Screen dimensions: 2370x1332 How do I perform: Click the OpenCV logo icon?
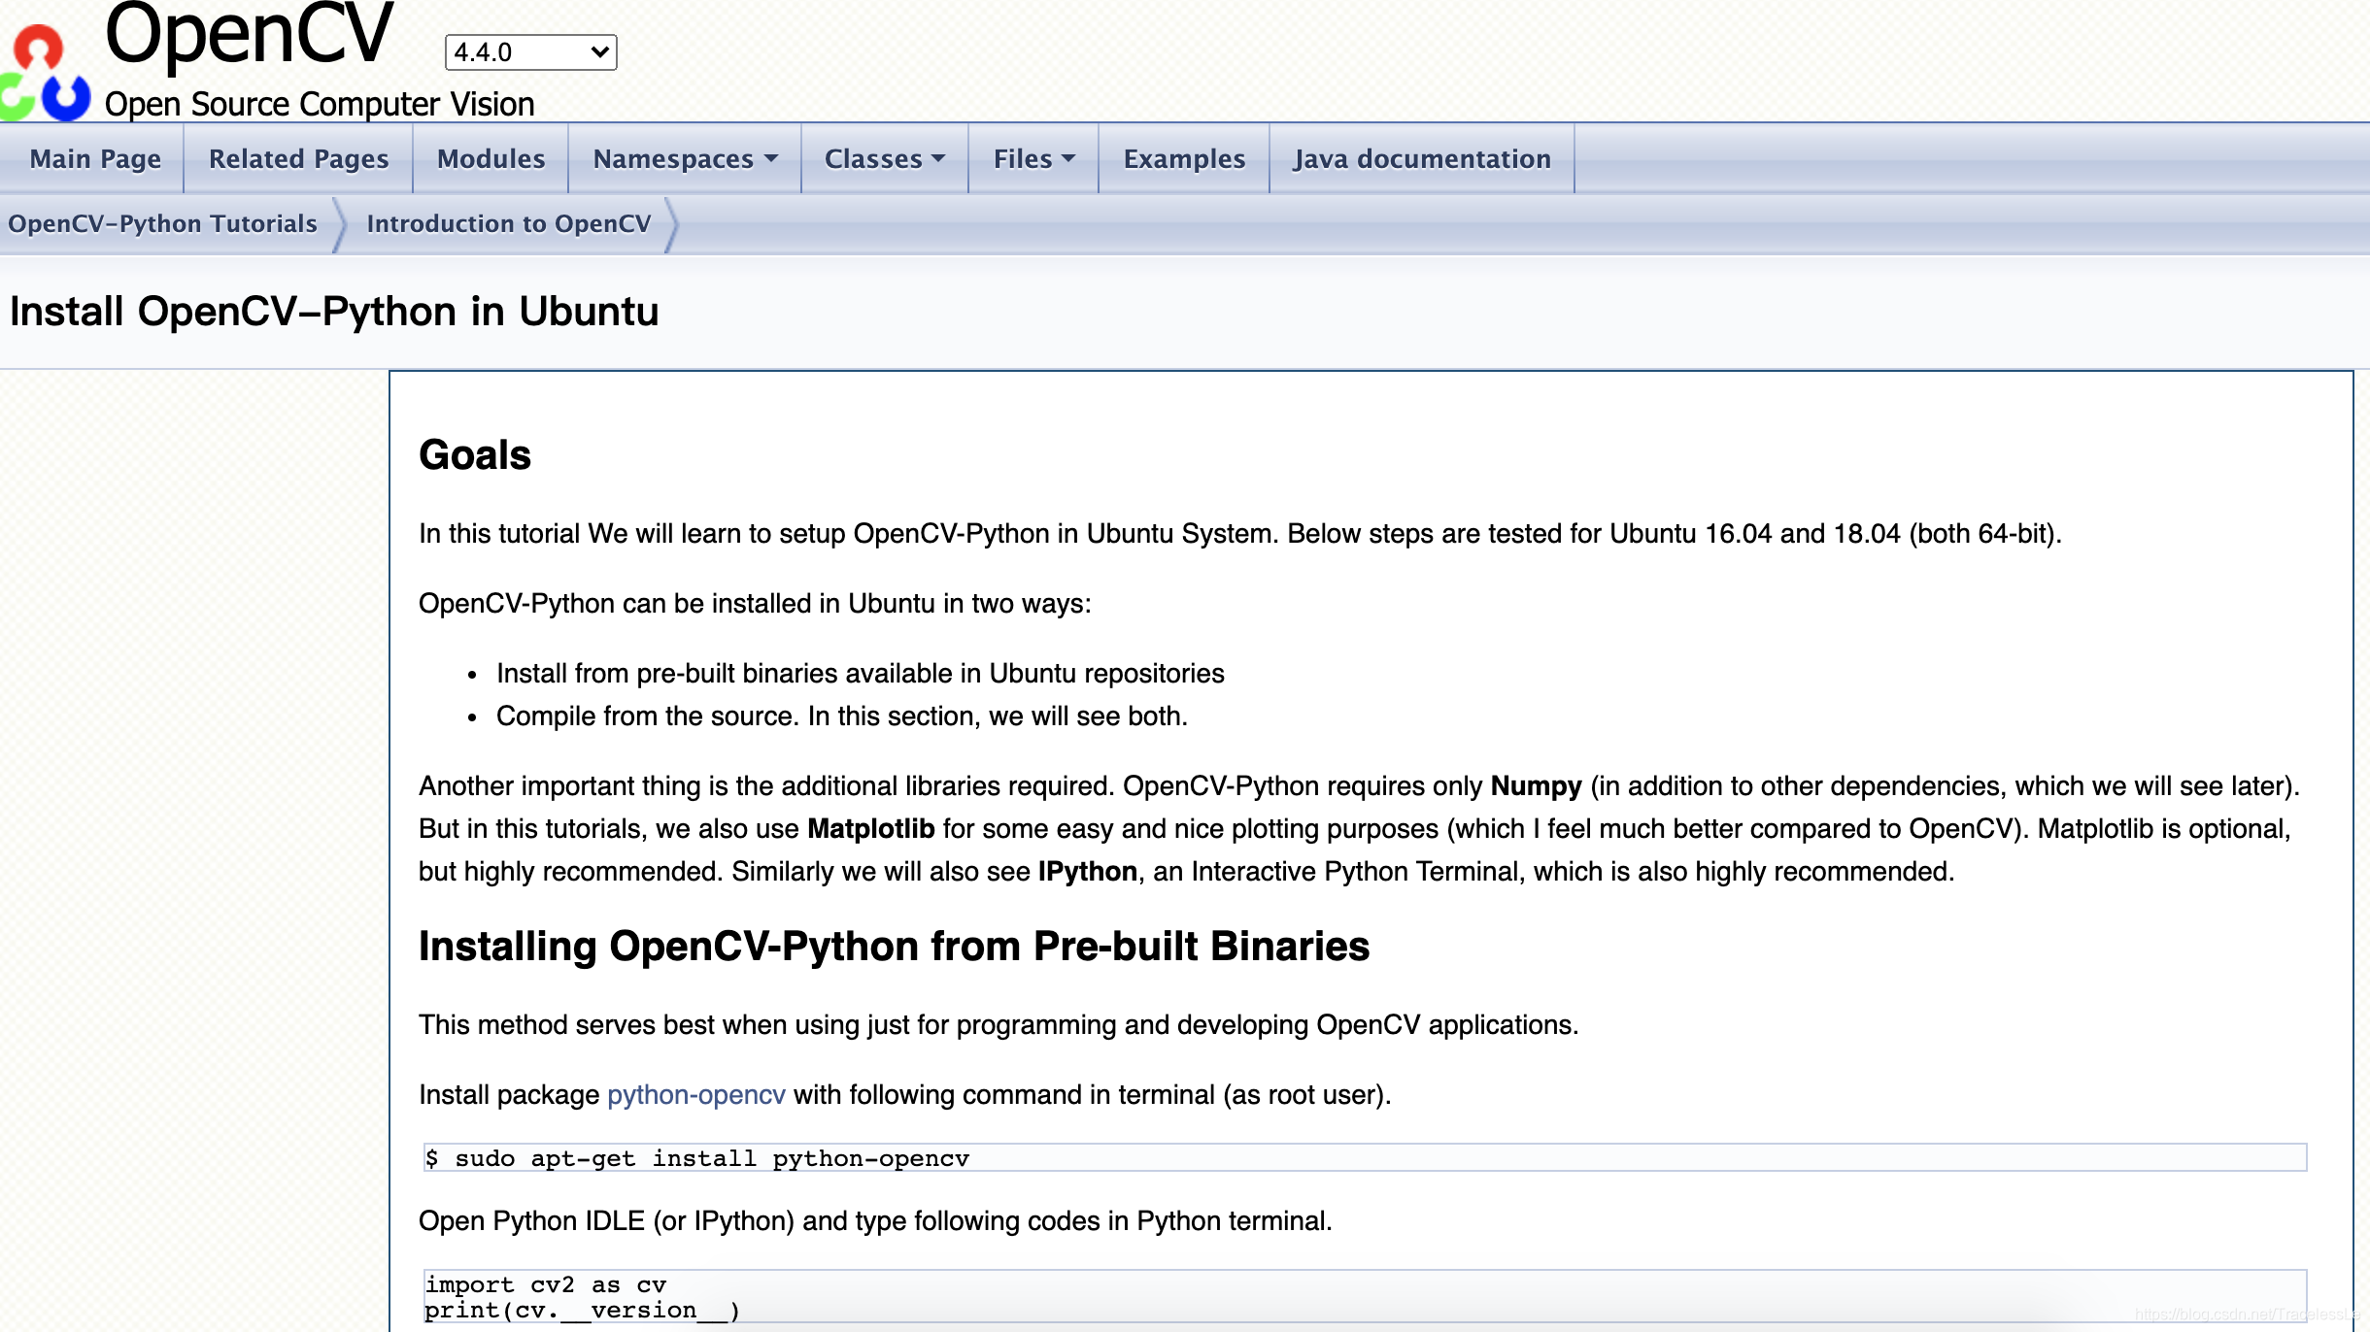(45, 74)
